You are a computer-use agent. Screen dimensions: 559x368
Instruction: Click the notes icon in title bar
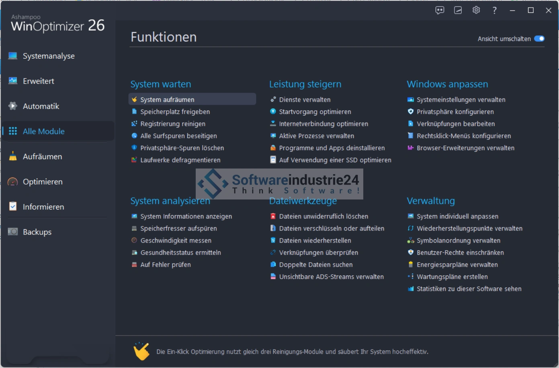click(458, 10)
